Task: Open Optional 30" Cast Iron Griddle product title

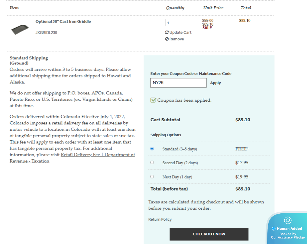Action: tap(63, 21)
